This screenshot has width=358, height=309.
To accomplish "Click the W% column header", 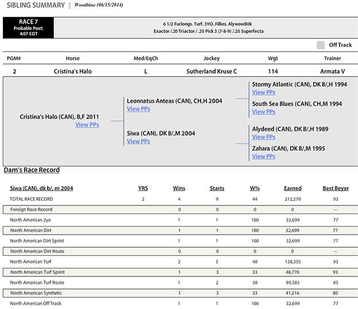I will (x=255, y=188).
